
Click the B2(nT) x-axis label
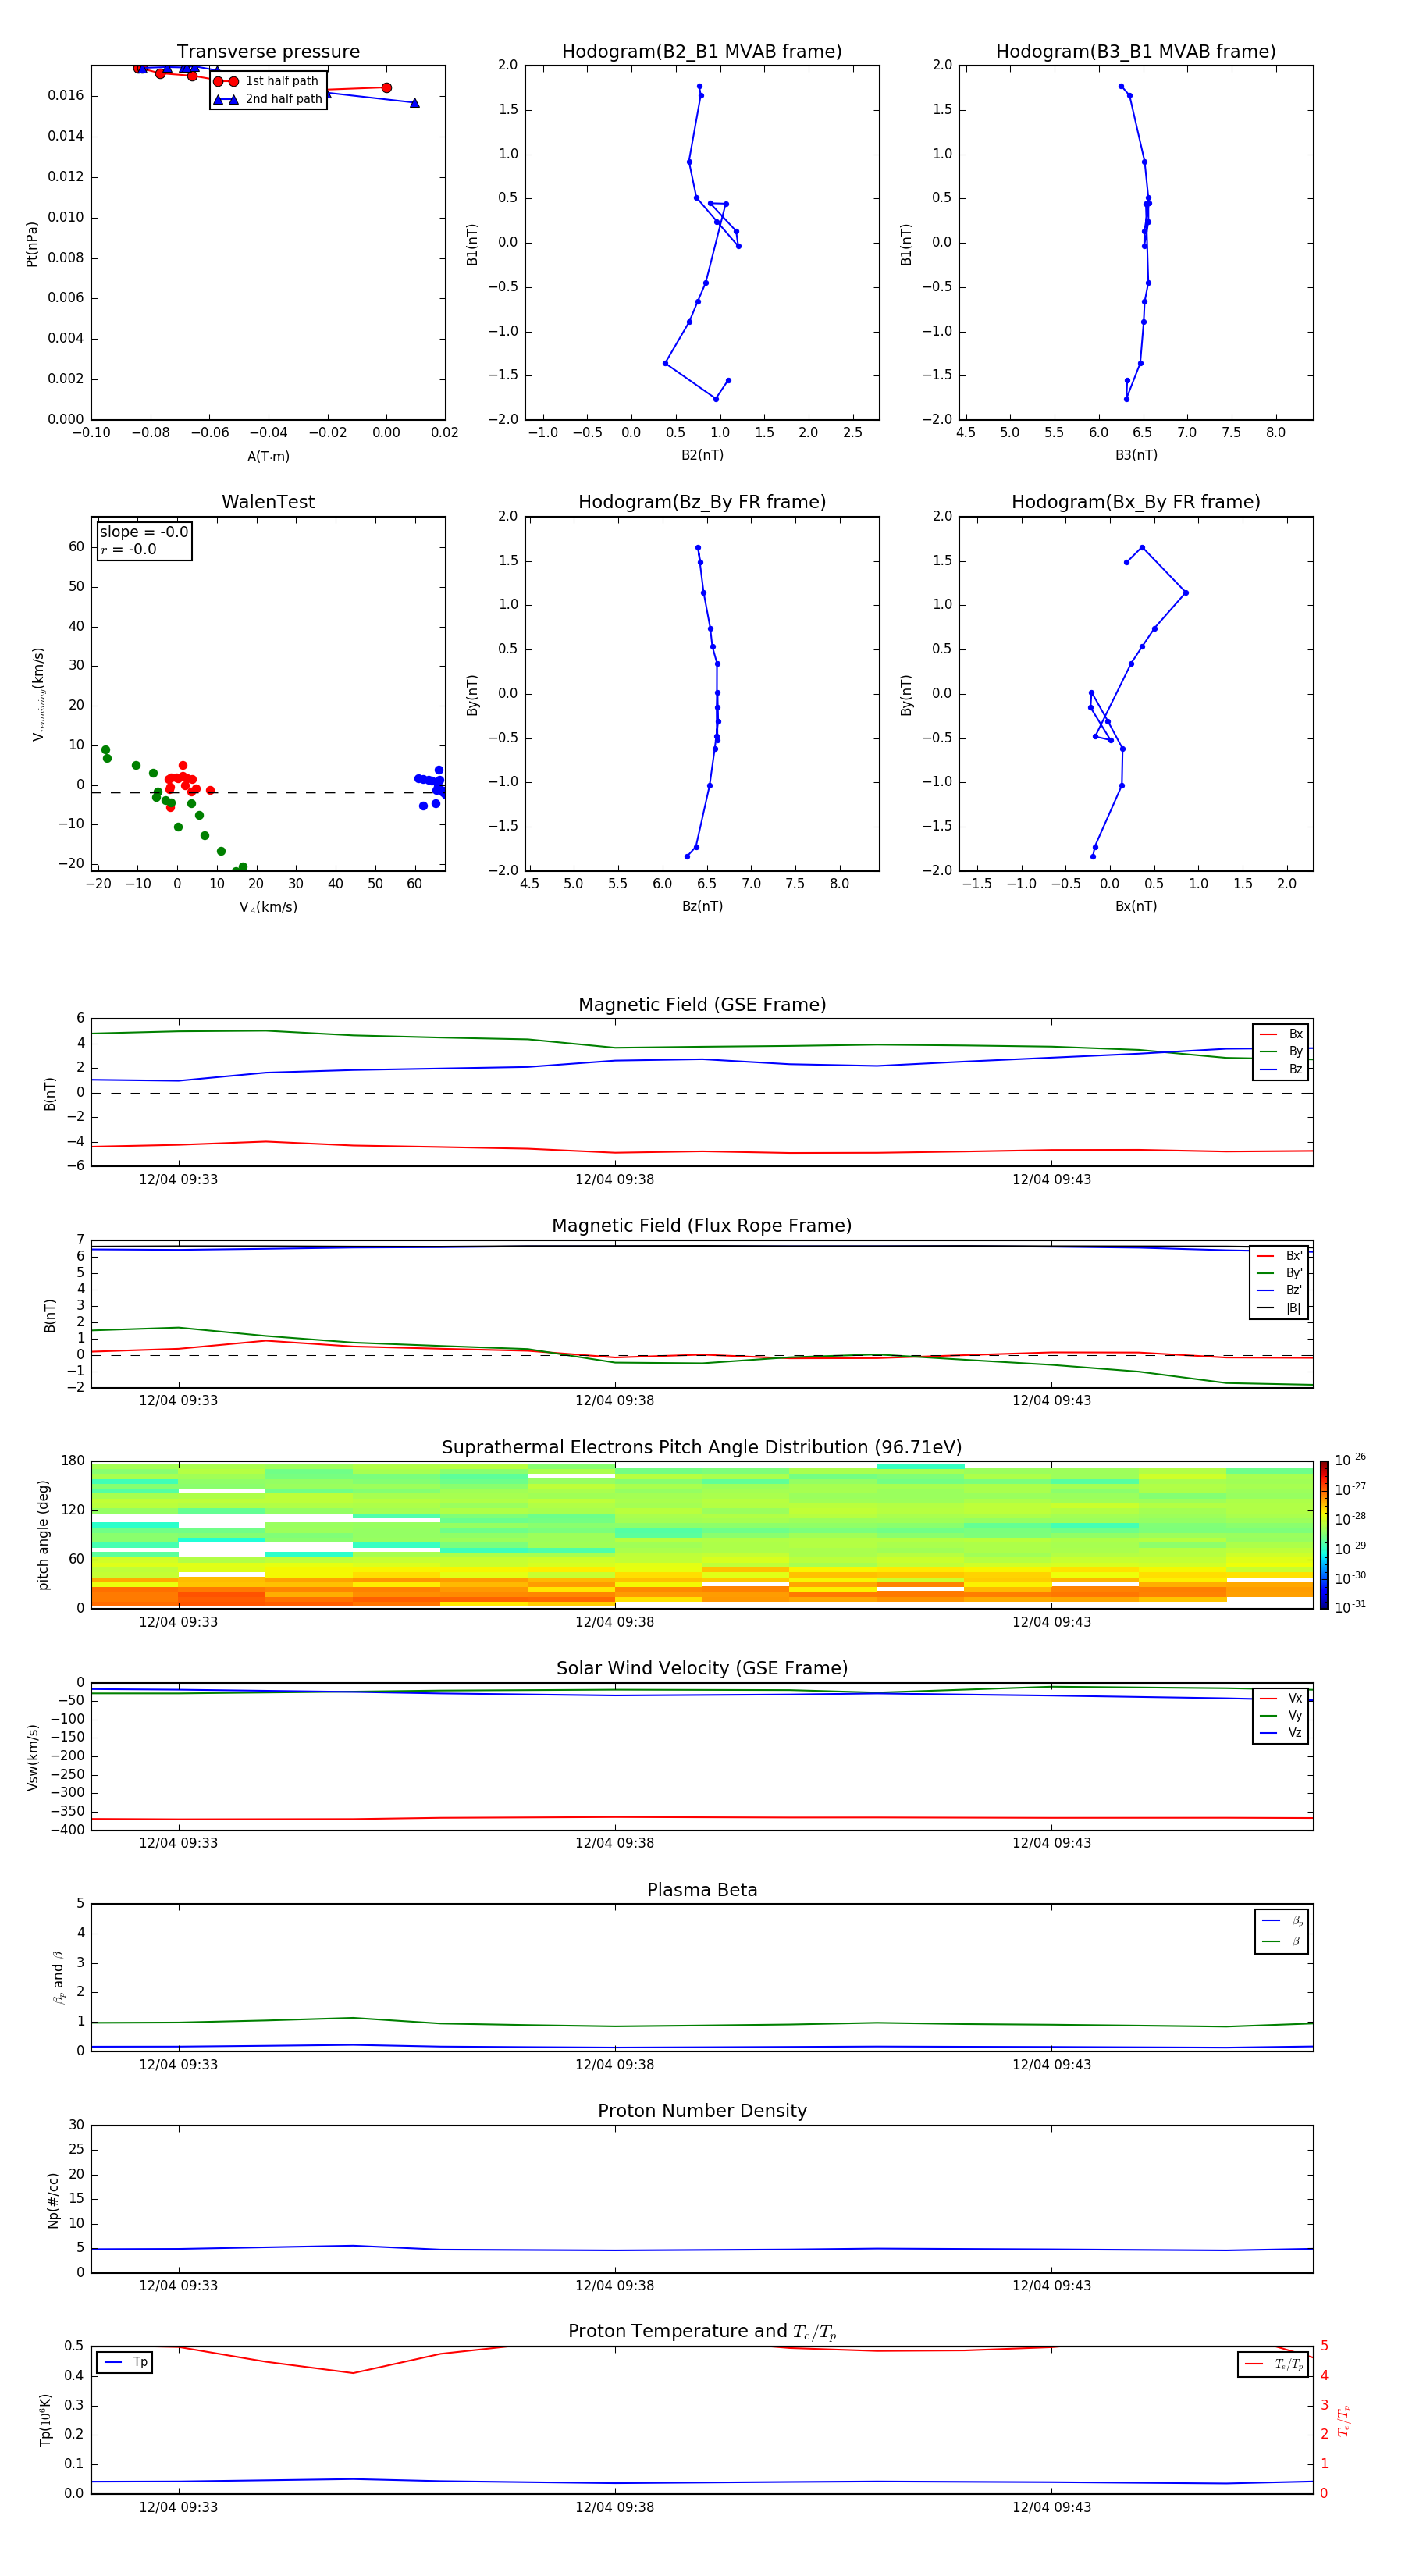pyautogui.click(x=702, y=455)
